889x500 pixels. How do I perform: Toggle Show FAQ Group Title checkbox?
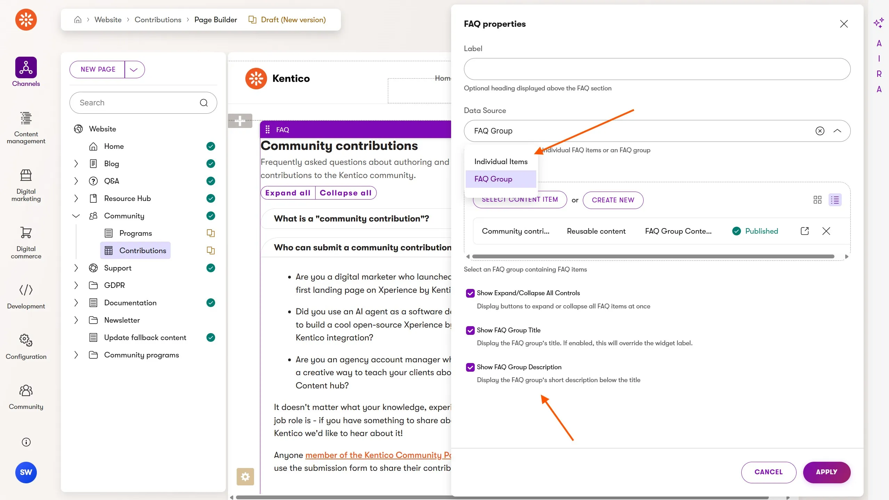coord(470,330)
